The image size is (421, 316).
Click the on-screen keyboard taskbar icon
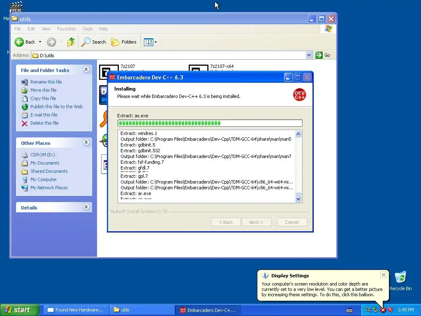(x=349, y=310)
